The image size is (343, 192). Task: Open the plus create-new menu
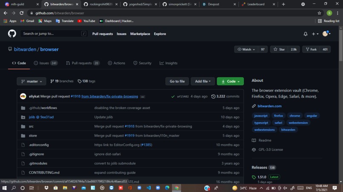pyautogui.click(x=315, y=34)
